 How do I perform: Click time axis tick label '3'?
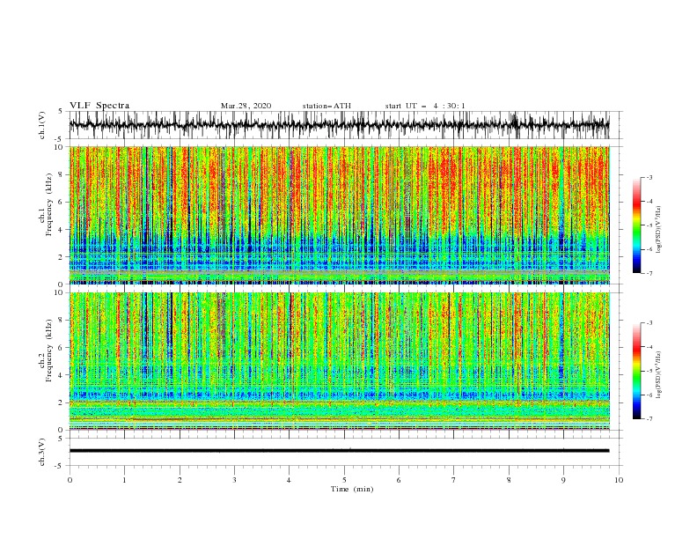coord(234,480)
